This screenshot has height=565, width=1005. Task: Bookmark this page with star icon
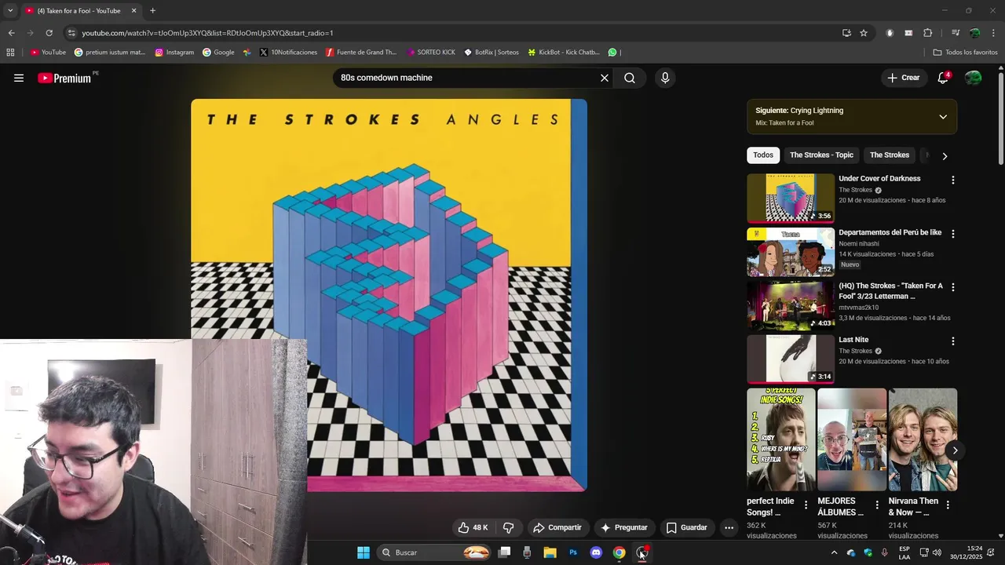tap(864, 33)
